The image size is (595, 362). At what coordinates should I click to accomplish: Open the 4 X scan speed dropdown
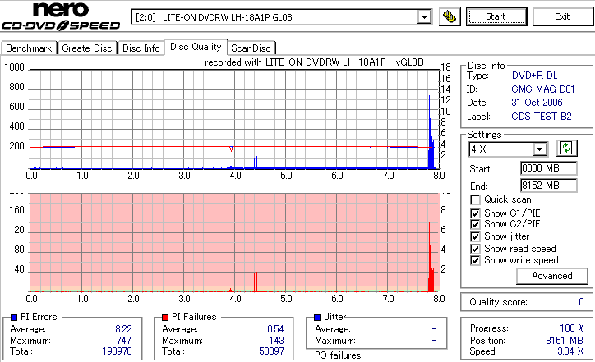coord(539,149)
